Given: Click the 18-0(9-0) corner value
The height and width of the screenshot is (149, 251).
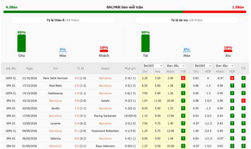Looking at the screenshot, I should click(x=130, y=116).
